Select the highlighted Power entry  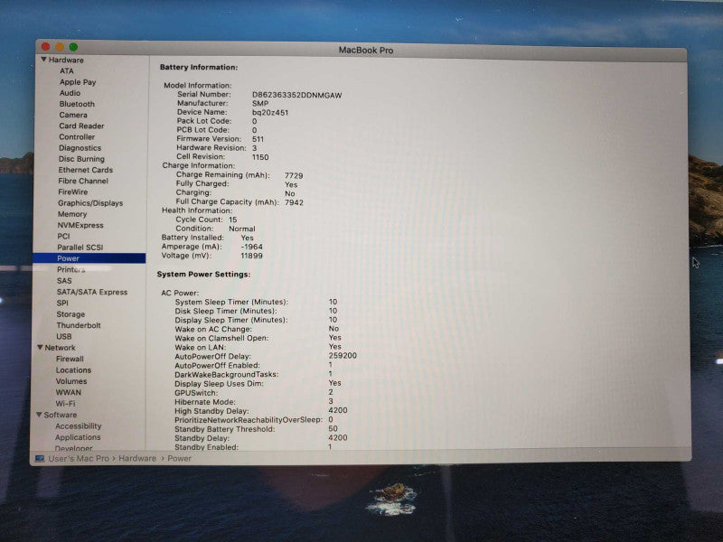pos(89,258)
